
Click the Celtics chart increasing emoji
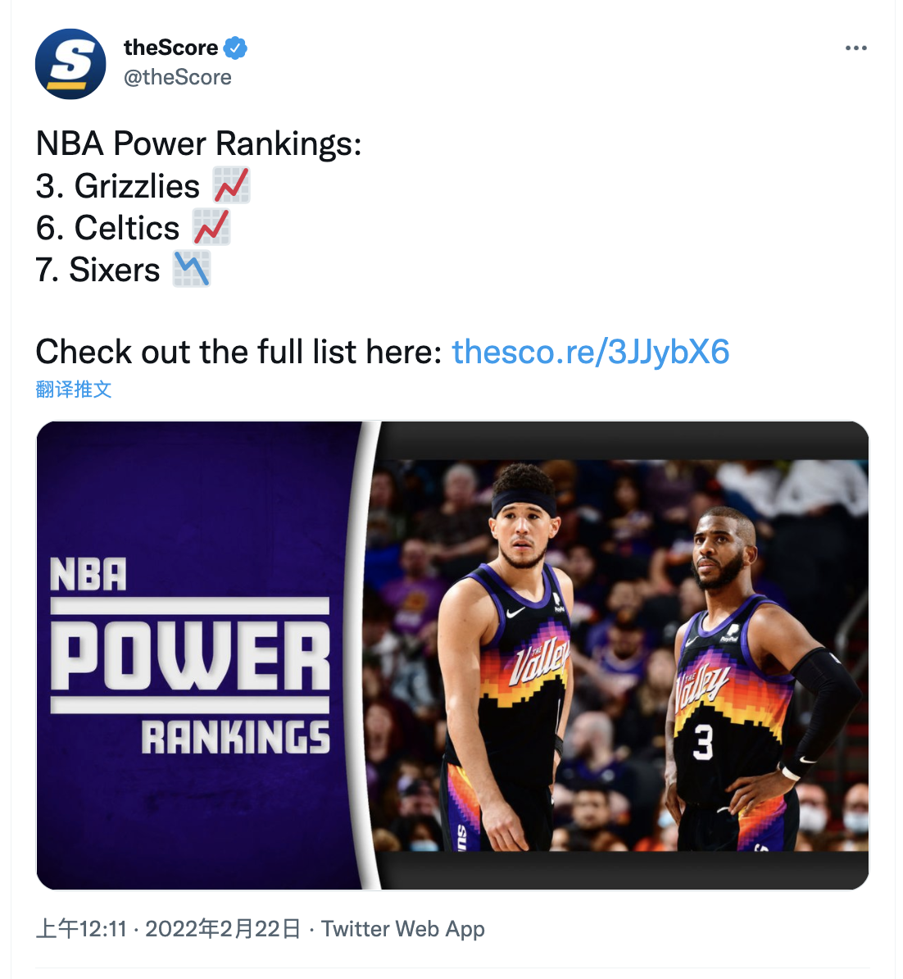[211, 227]
